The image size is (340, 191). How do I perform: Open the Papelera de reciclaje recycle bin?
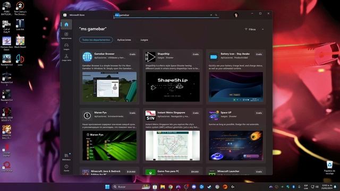329,168
